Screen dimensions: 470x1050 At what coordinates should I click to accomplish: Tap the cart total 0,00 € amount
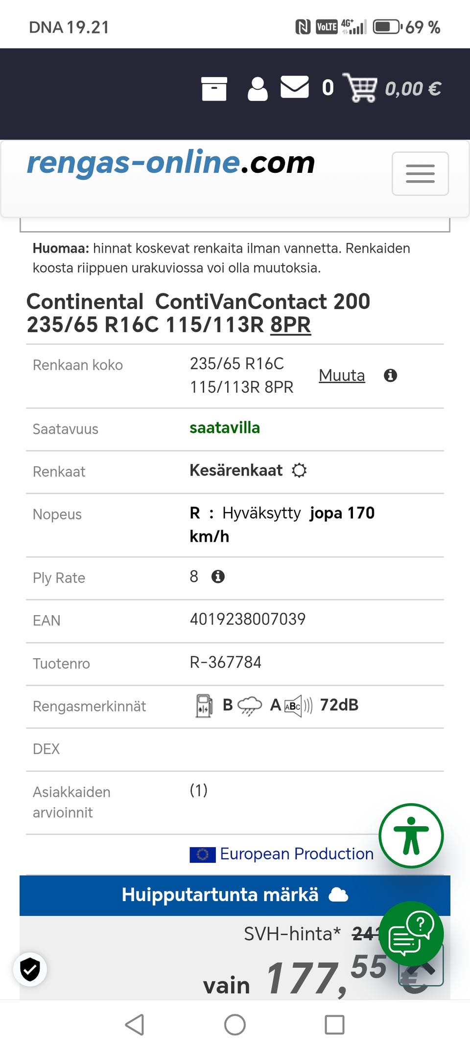pyautogui.click(x=413, y=89)
